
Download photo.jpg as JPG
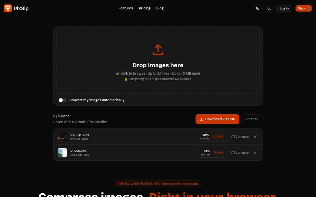pos(218,153)
